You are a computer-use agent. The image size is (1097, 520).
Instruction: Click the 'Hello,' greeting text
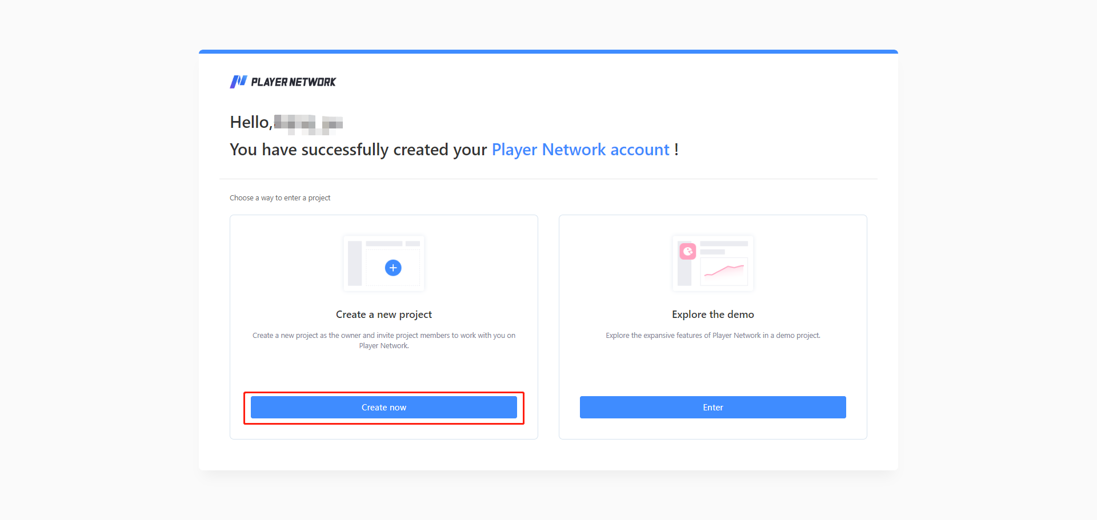point(250,122)
